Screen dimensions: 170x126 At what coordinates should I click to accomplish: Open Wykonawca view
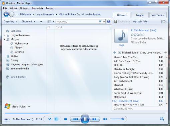pos(21,43)
